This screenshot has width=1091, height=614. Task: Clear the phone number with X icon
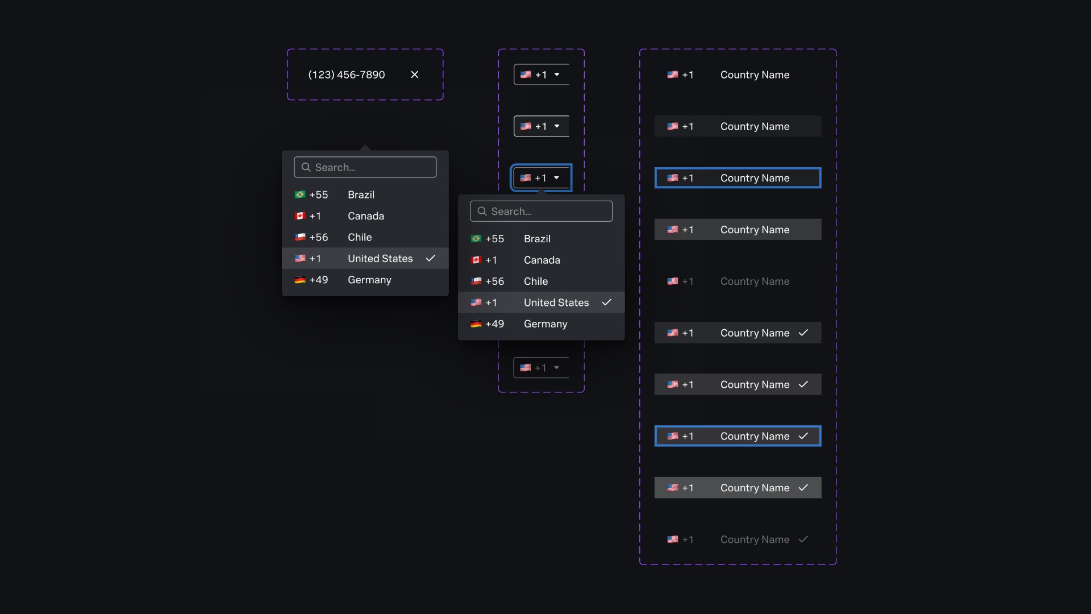point(415,74)
